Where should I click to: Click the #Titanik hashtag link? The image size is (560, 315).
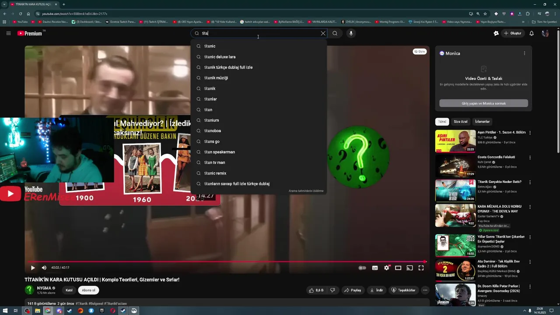(82, 304)
